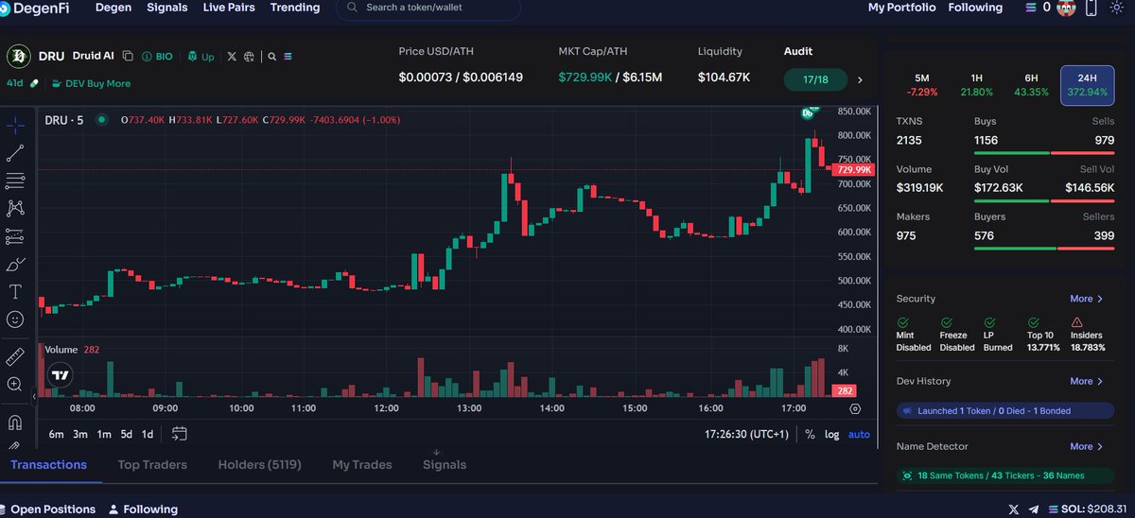Open Dev History More details

(x=1087, y=381)
